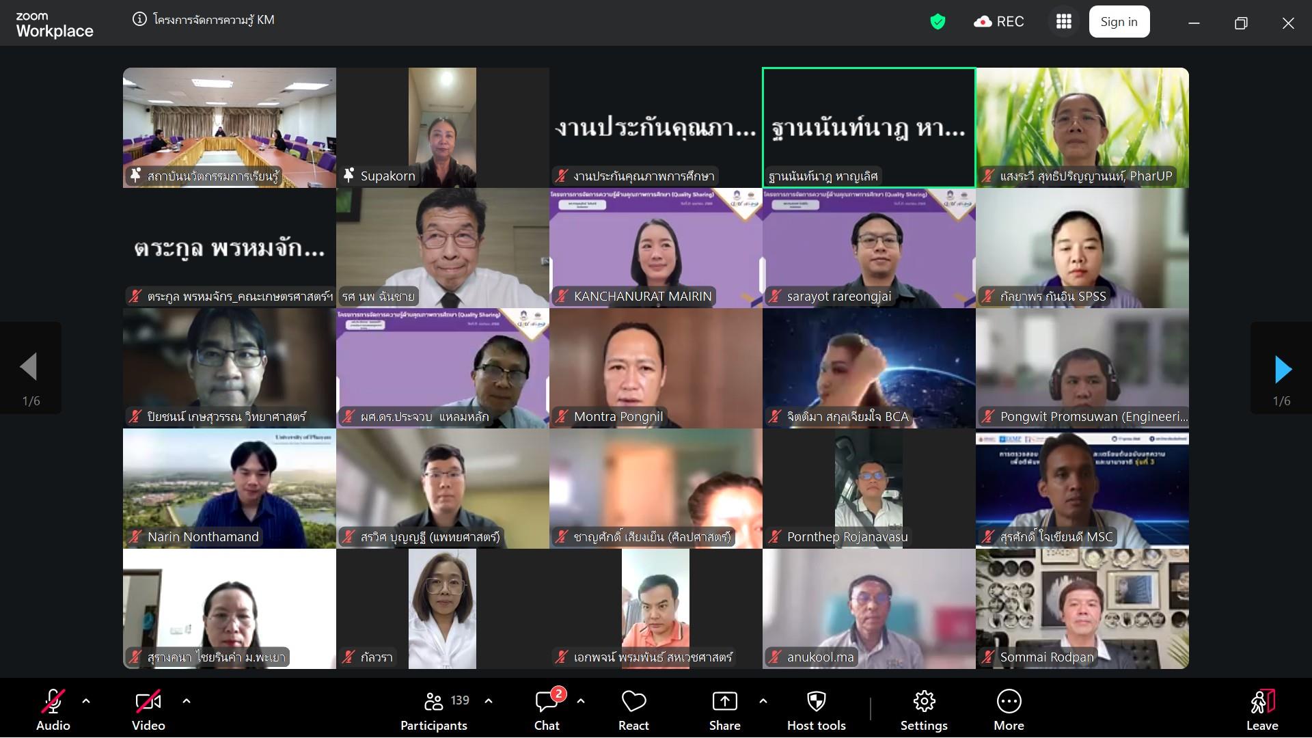Click the REC recording indicator
The height and width of the screenshot is (738, 1312).
point(999,22)
